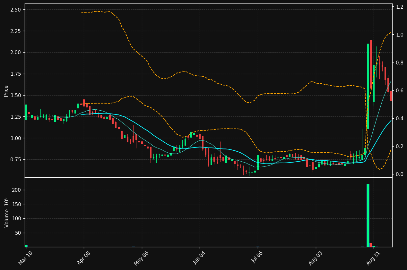The height and width of the screenshot is (270, 407).
Task: Click the May 06 date label
Action: [x=141, y=258]
